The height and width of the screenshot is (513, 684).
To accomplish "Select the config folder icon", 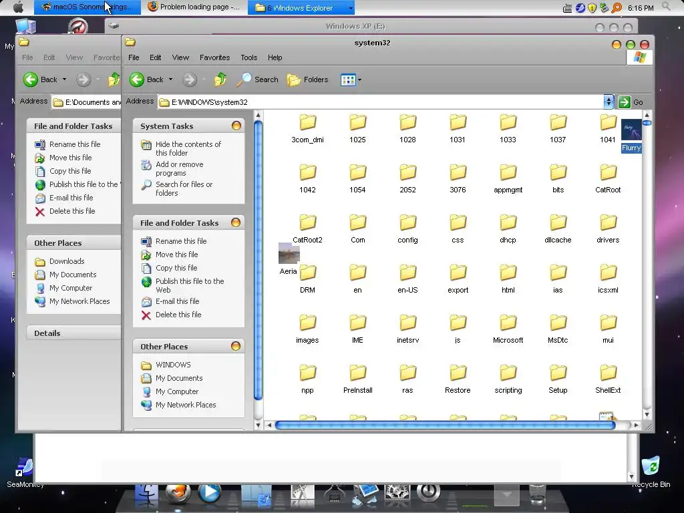I will coord(407,223).
